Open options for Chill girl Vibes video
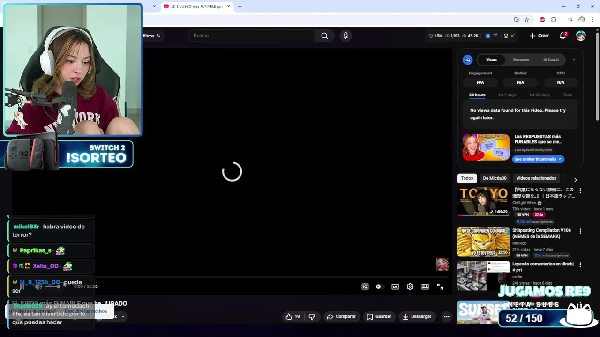This screenshot has width=600, height=337. click(580, 190)
